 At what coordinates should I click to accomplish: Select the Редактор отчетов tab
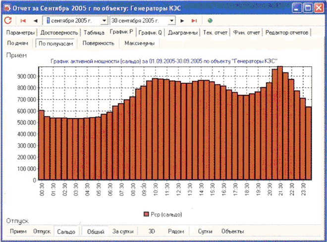pyautogui.click(x=287, y=33)
